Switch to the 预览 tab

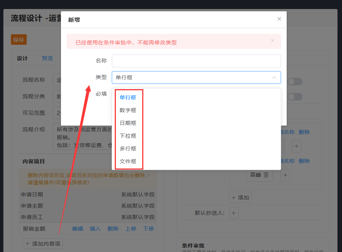pos(47,58)
